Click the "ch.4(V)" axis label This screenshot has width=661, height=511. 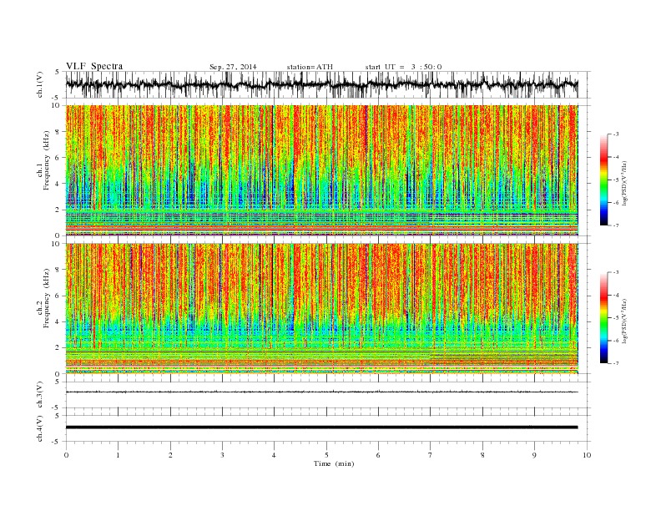point(40,428)
